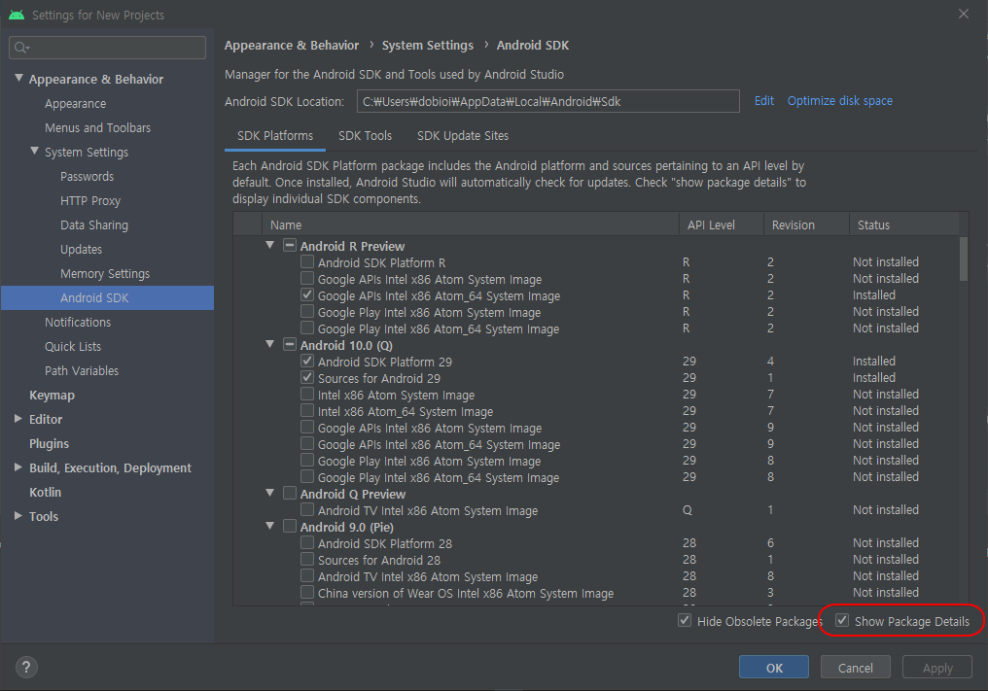Check Android 9.0 (Pie) group checkbox
The image size is (988, 691).
coord(289,526)
